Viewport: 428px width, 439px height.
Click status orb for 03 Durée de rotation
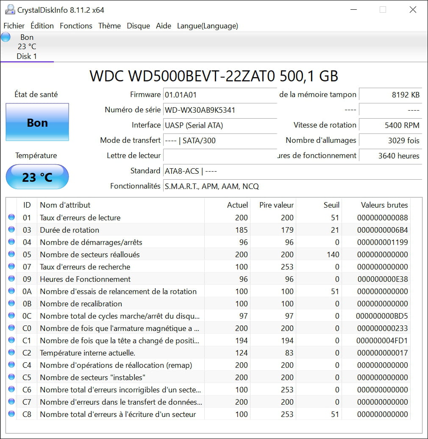click(11, 229)
